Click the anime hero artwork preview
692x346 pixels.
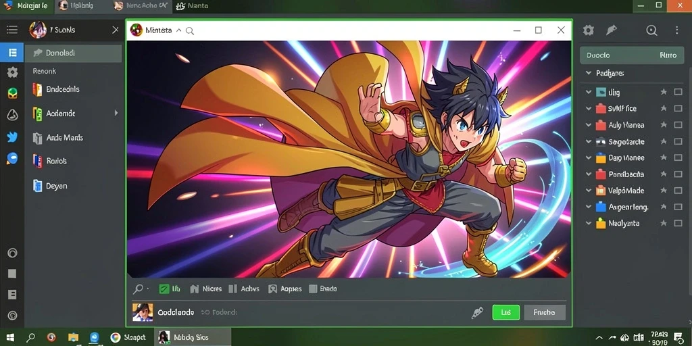click(349, 159)
